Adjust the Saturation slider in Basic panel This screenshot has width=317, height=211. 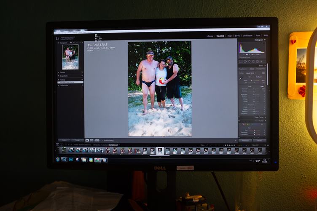pyautogui.click(x=254, y=114)
